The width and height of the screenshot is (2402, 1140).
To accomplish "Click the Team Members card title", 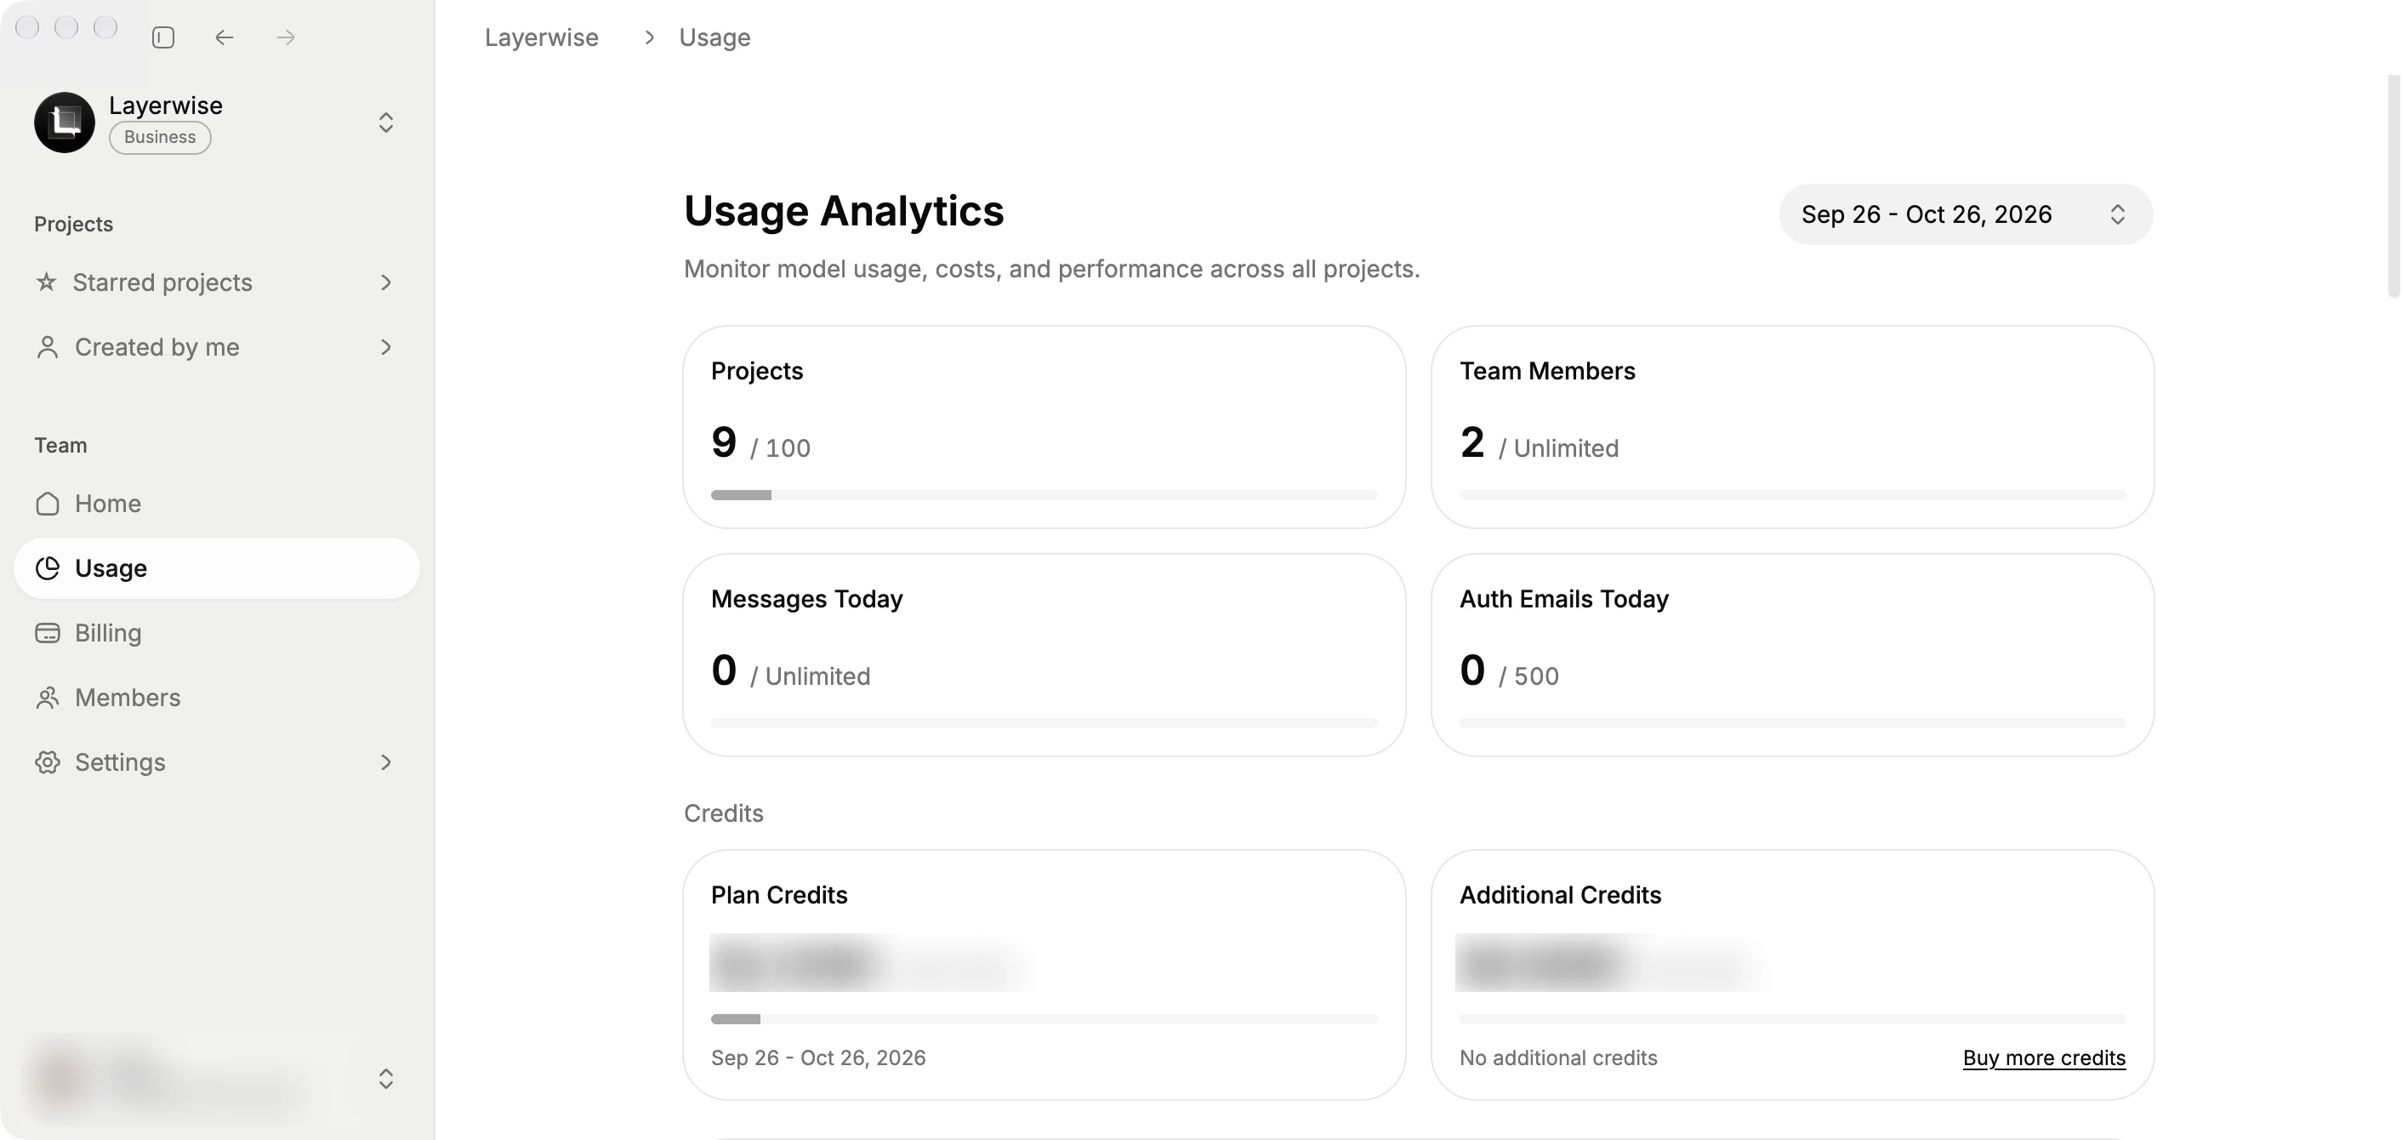I will point(1547,371).
